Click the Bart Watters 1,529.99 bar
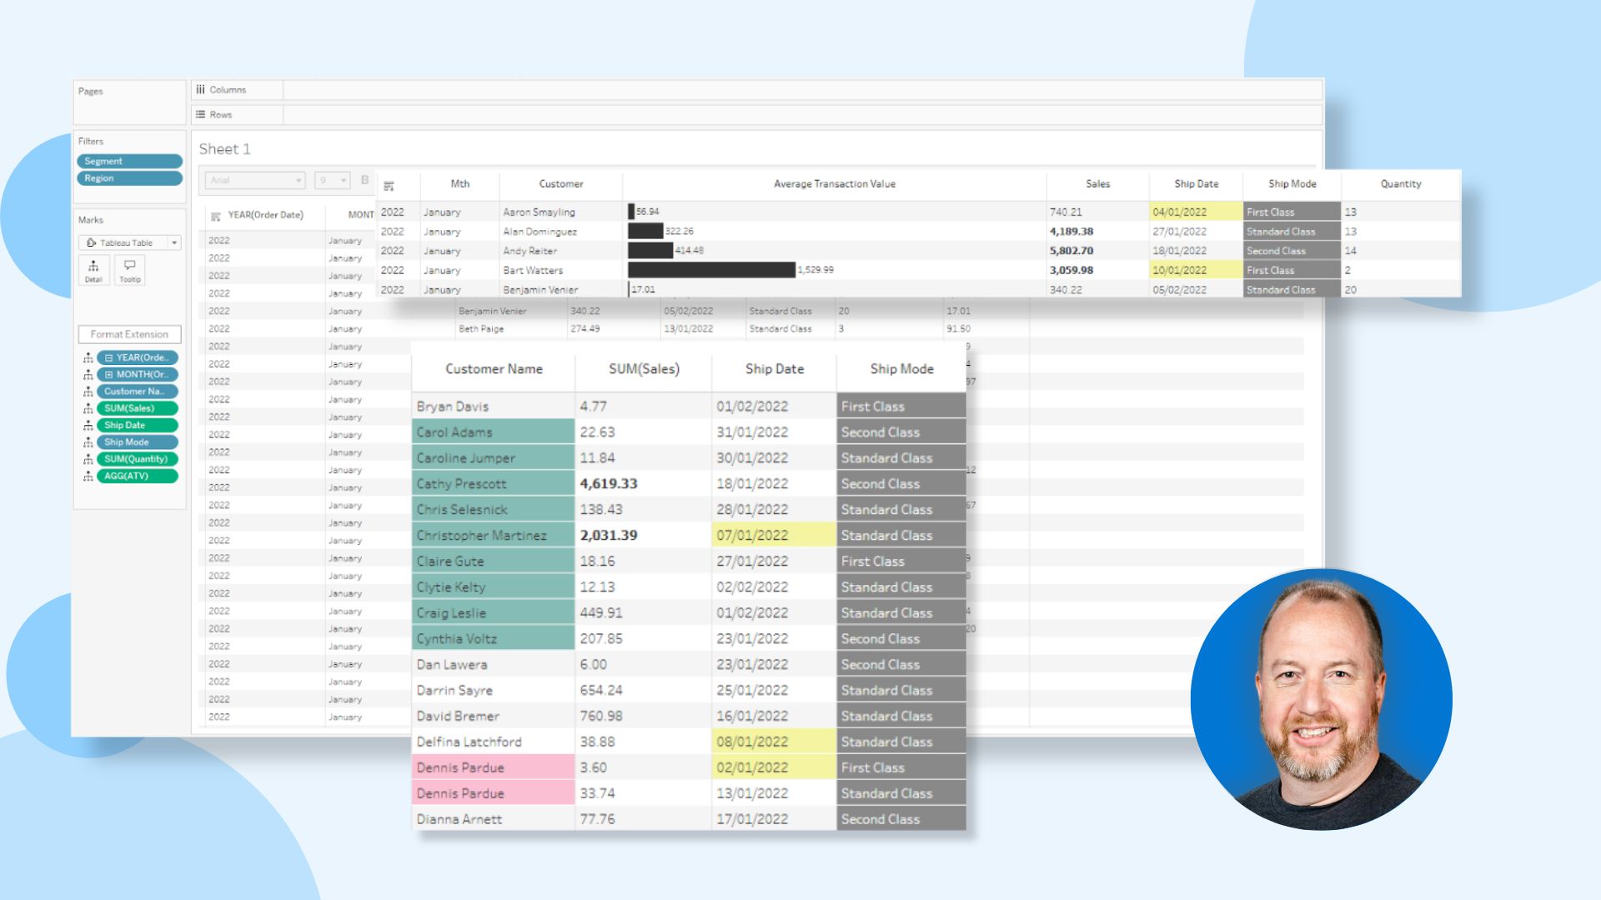Screen dimensions: 1601x900 point(711,270)
